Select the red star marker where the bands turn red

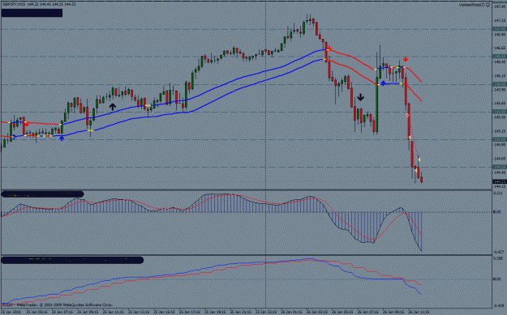coord(329,49)
